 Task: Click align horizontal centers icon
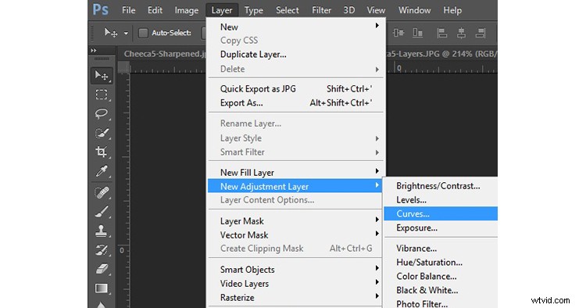point(461,33)
